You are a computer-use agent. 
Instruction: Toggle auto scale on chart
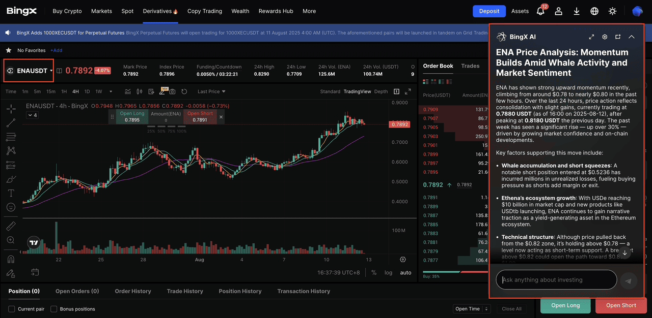pos(405,273)
